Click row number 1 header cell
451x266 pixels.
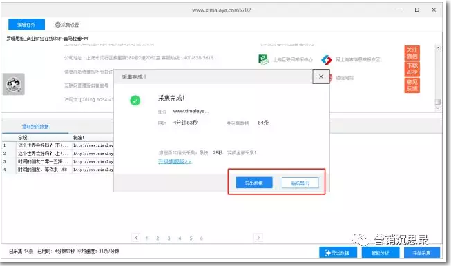[8, 145]
